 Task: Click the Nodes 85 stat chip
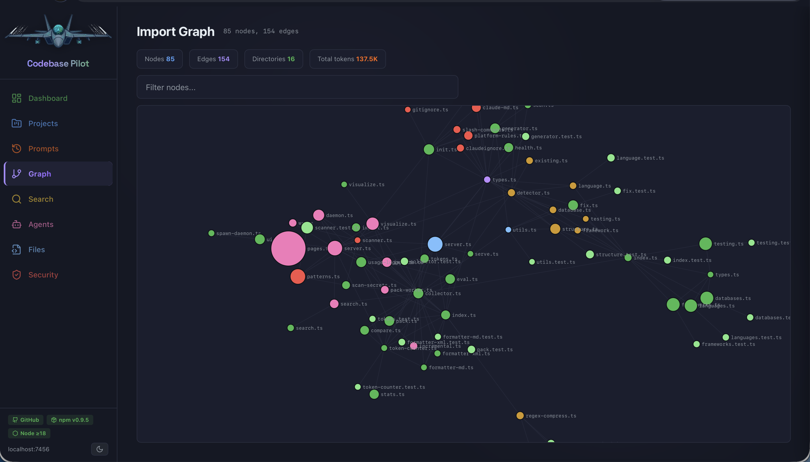159,59
